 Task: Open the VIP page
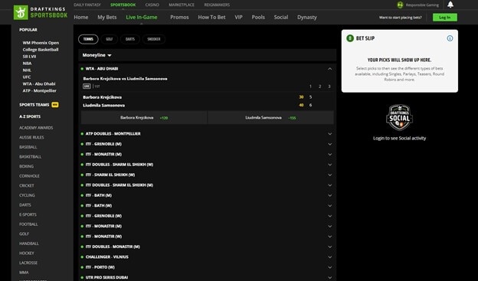(238, 18)
